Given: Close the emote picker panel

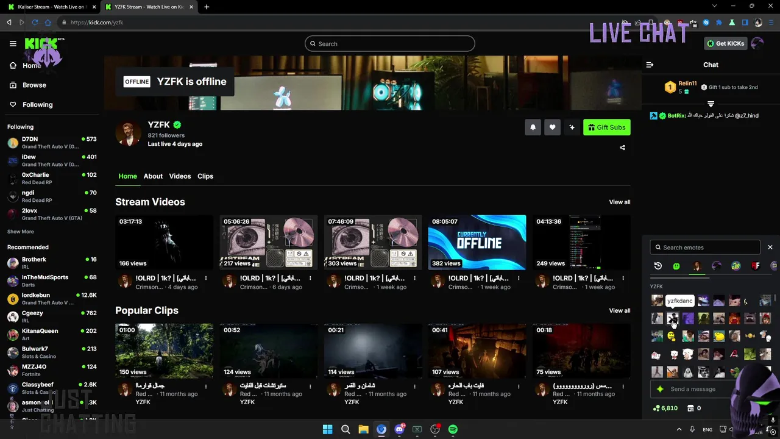Looking at the screenshot, I should tap(770, 248).
